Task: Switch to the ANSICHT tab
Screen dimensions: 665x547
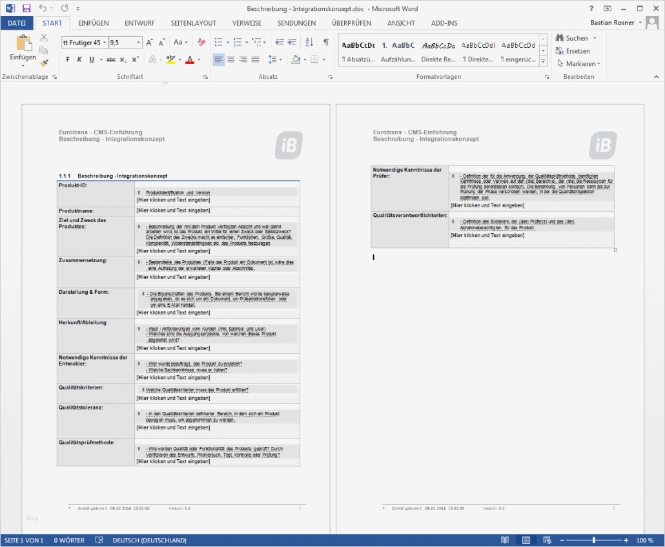Action: tap(401, 23)
